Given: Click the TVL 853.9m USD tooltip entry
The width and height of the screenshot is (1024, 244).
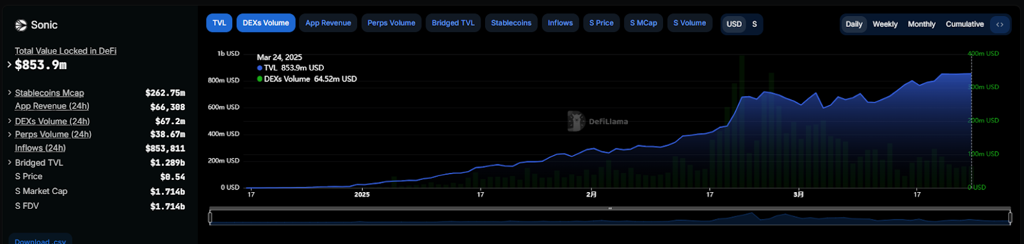Looking at the screenshot, I should click(x=291, y=68).
